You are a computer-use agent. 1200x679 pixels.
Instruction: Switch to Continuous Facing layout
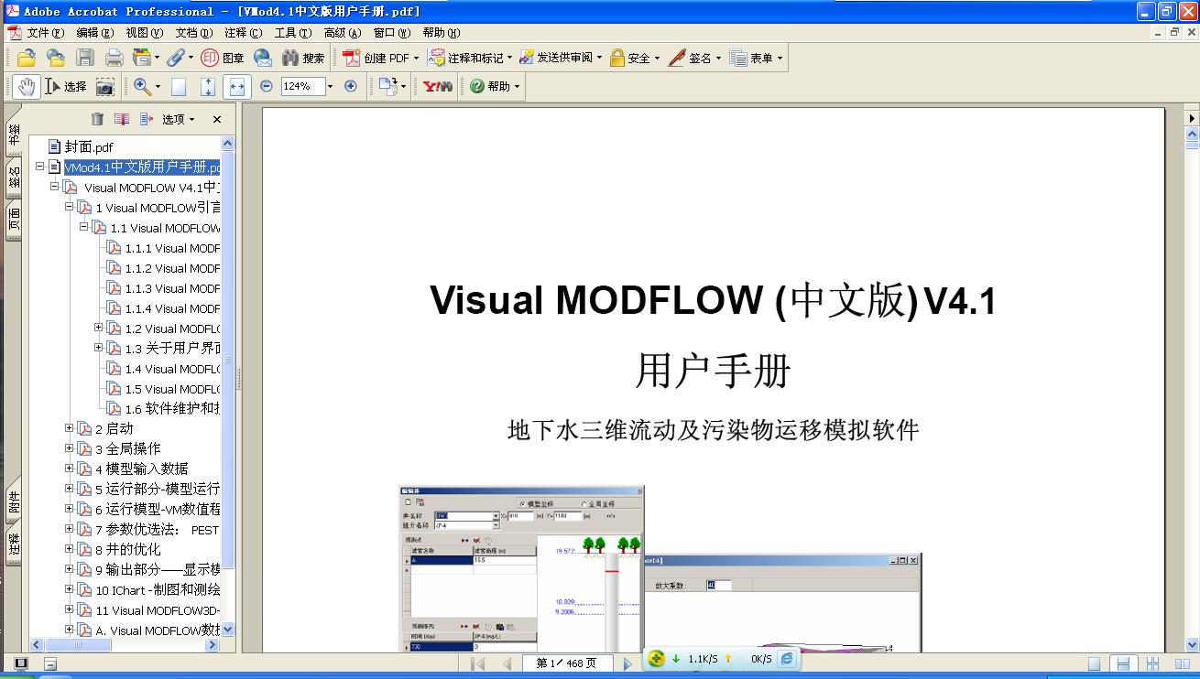(1153, 663)
